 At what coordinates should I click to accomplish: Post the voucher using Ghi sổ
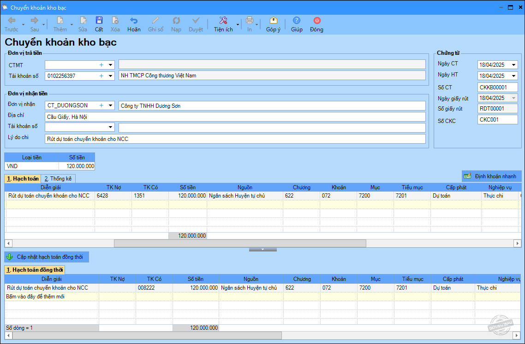tap(155, 24)
